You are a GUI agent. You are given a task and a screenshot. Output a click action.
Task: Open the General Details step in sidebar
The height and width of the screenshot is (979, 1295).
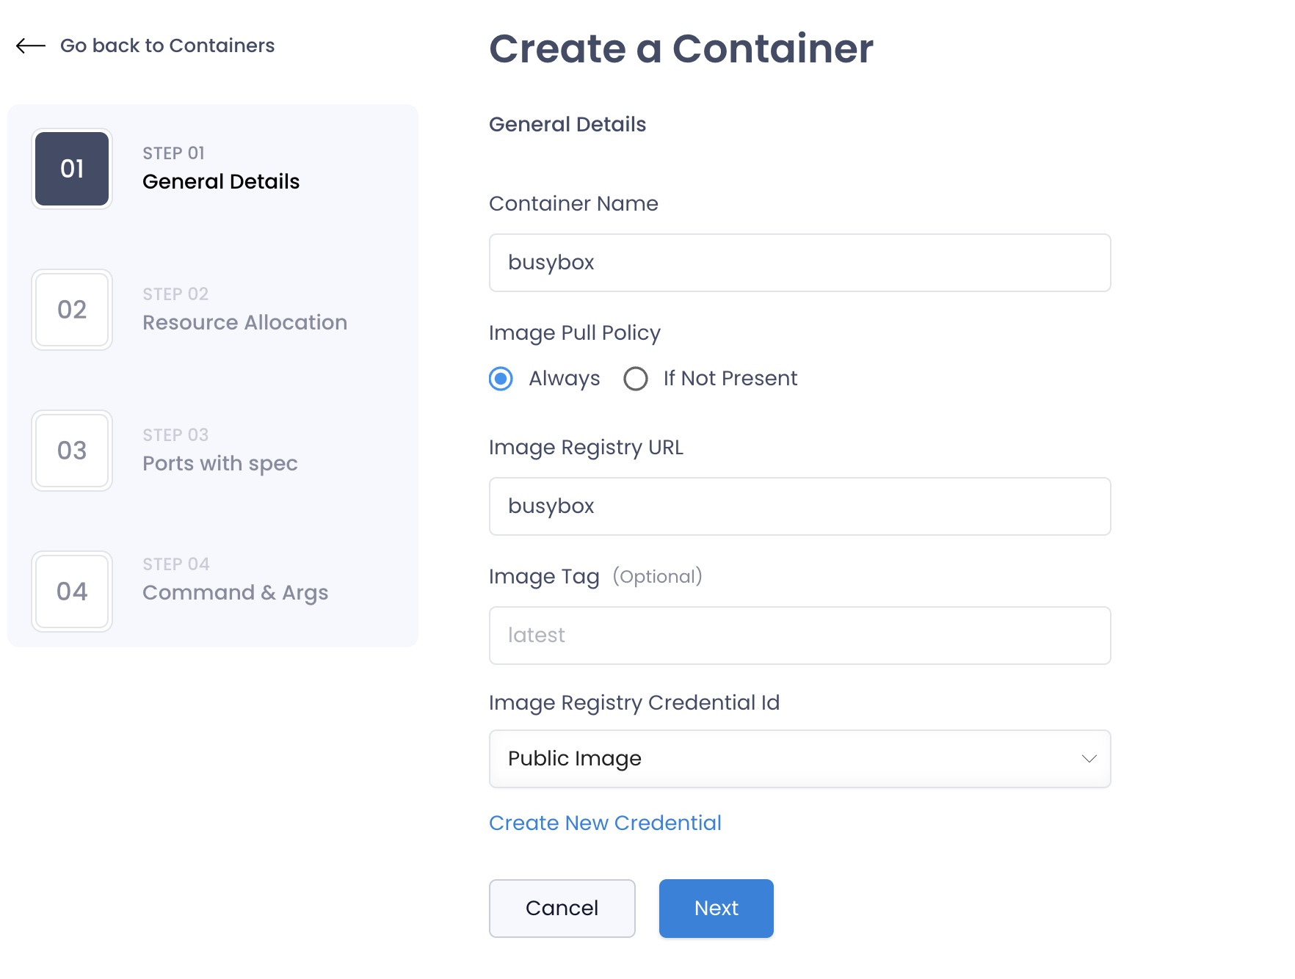pyautogui.click(x=221, y=181)
